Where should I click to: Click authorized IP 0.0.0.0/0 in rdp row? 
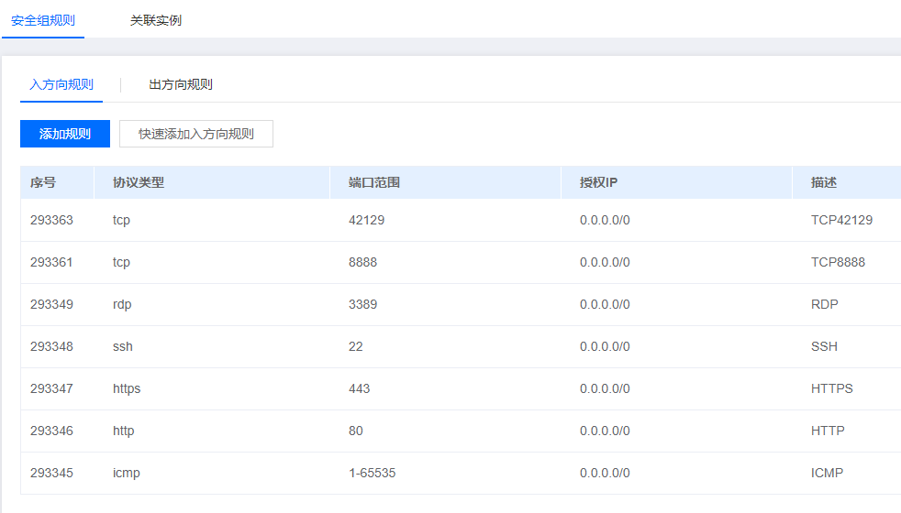(x=605, y=305)
